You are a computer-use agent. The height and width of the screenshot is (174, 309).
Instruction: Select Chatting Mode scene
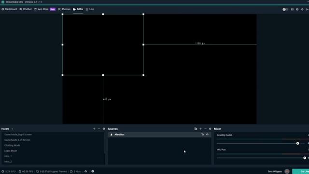tap(12, 145)
